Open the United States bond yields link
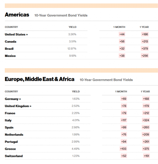This screenshot has height=164, width=158. 16,34
